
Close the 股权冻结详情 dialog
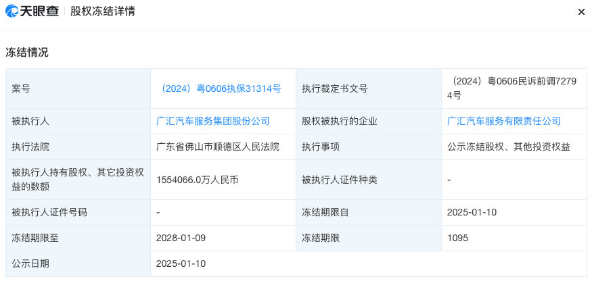click(x=581, y=12)
